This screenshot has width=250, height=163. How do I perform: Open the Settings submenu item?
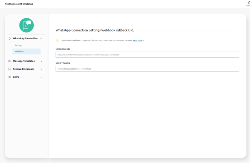[x=18, y=45]
